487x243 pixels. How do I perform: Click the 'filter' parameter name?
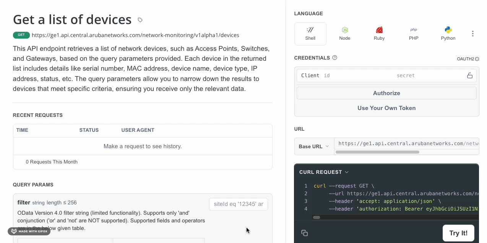click(x=24, y=202)
